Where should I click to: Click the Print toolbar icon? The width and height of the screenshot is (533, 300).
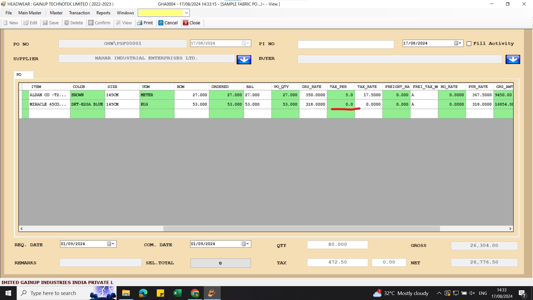pyautogui.click(x=140, y=23)
